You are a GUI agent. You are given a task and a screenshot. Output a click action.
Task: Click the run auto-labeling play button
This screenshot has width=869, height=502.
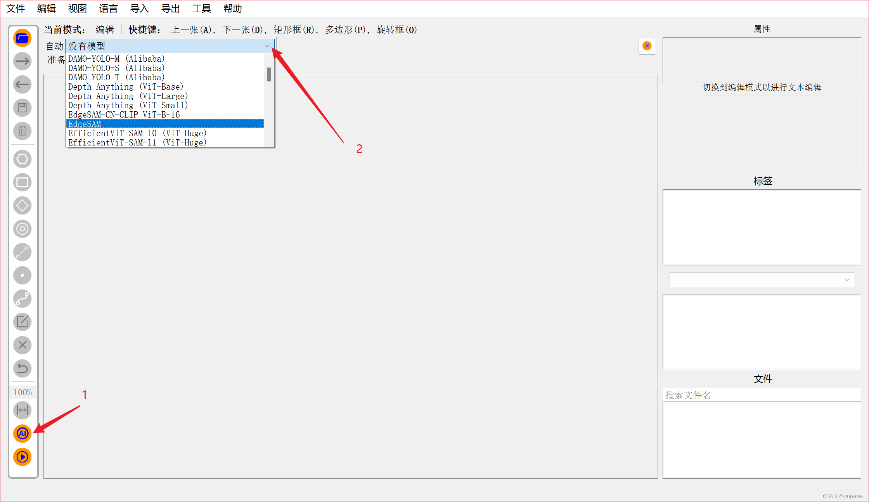click(22, 457)
